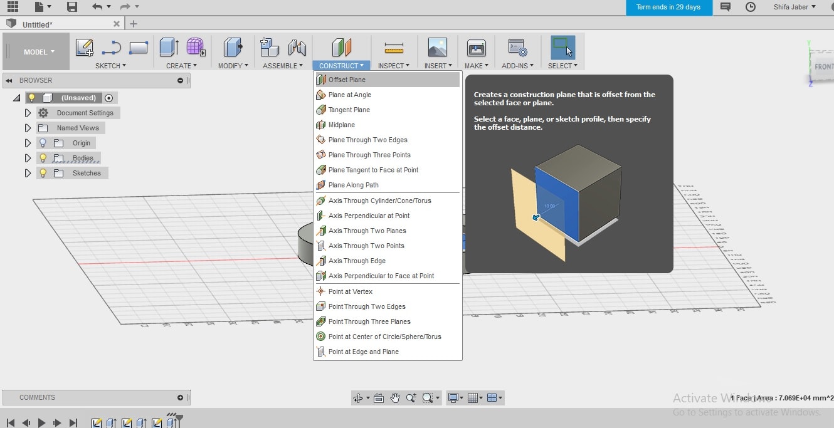
Task: Expand the Bodies folder node
Action: coord(28,158)
